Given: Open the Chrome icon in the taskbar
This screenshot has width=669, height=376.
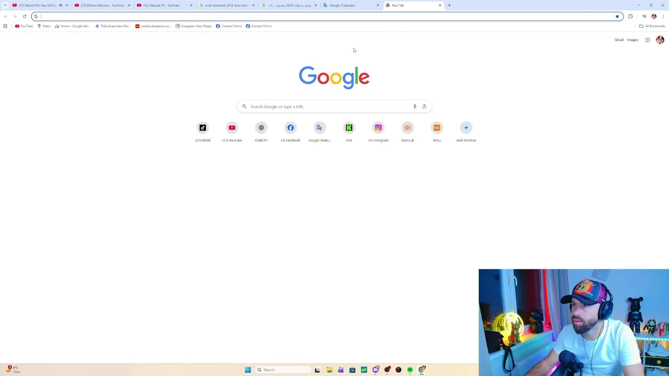Looking at the screenshot, I should click(x=422, y=370).
